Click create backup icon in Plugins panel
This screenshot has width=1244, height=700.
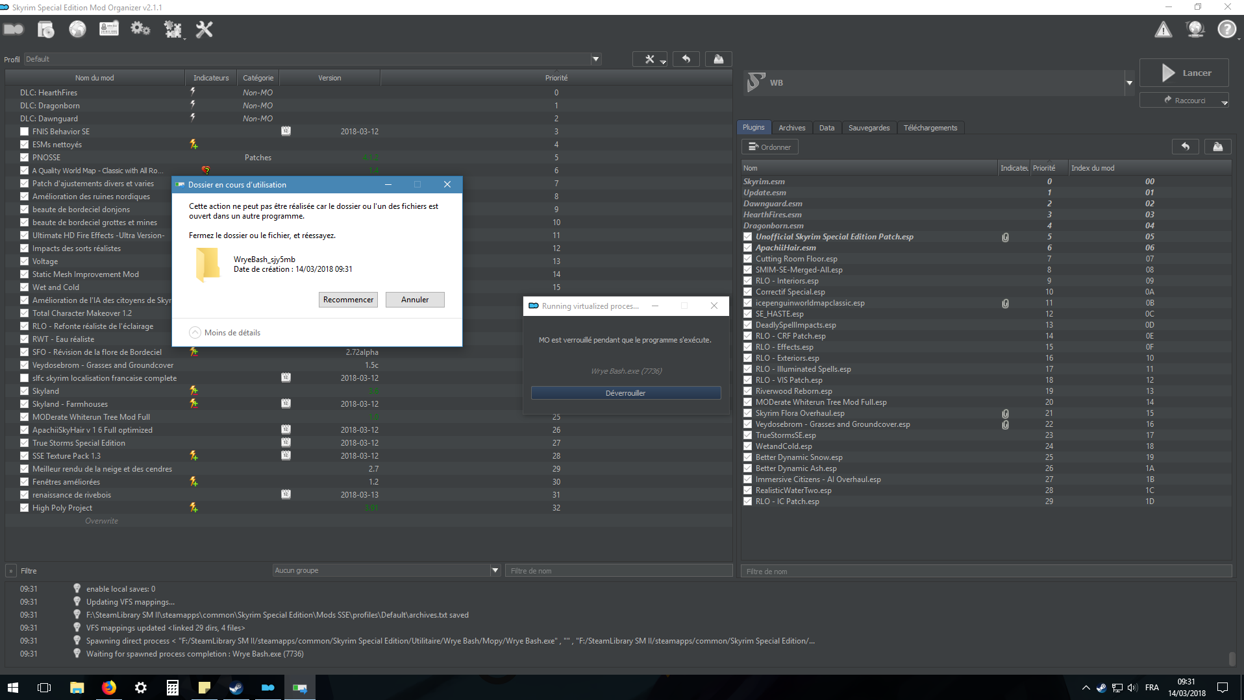click(x=1217, y=147)
